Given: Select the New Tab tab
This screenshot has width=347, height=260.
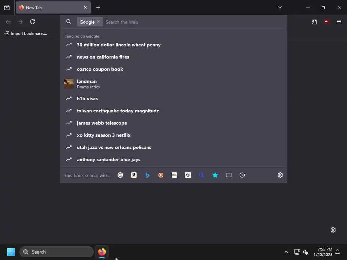Looking at the screenshot, I should point(53,7).
